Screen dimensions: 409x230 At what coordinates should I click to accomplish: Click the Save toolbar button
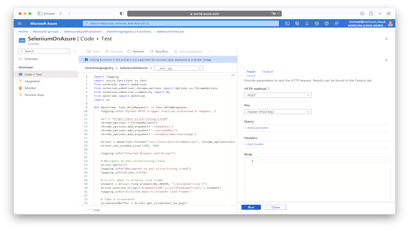coord(94,51)
